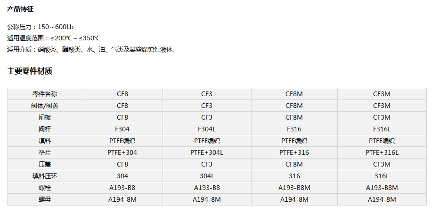The image size is (448, 213).
Task: Click the 产品特征 heading
Action: 20,9
